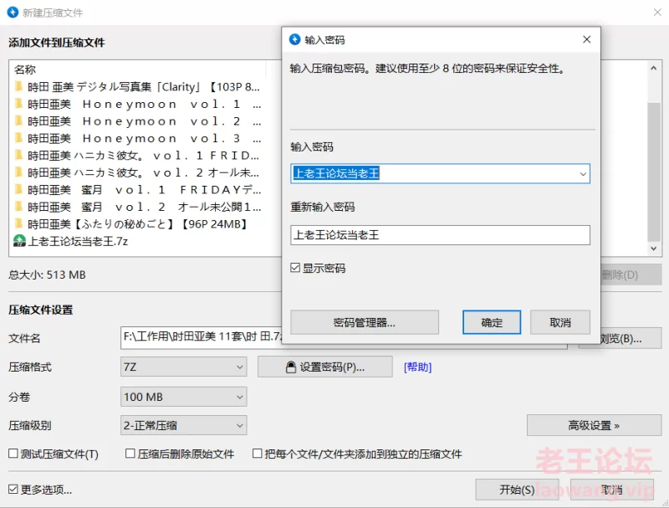Image resolution: width=669 pixels, height=508 pixels.
Task: Close the 输入密码 dialog with the X
Action: (x=587, y=39)
